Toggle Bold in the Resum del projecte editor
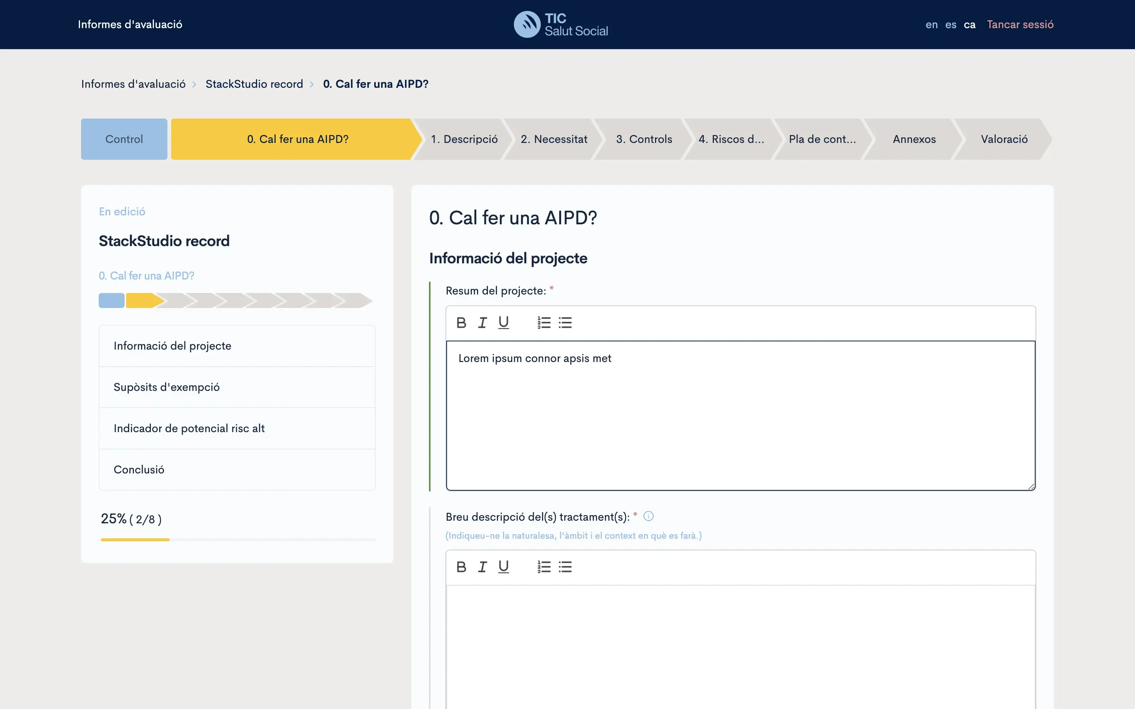Viewport: 1135px width, 709px height. coord(461,323)
